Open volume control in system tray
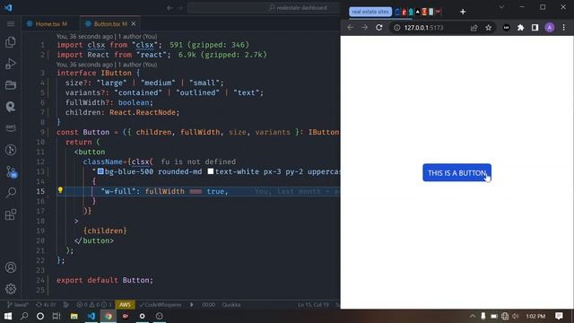The width and height of the screenshot is (574, 323). click(x=516, y=316)
